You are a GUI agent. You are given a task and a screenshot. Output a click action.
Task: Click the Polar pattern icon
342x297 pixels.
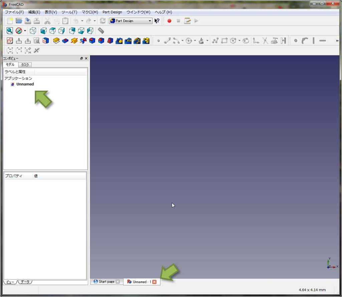click(x=137, y=40)
